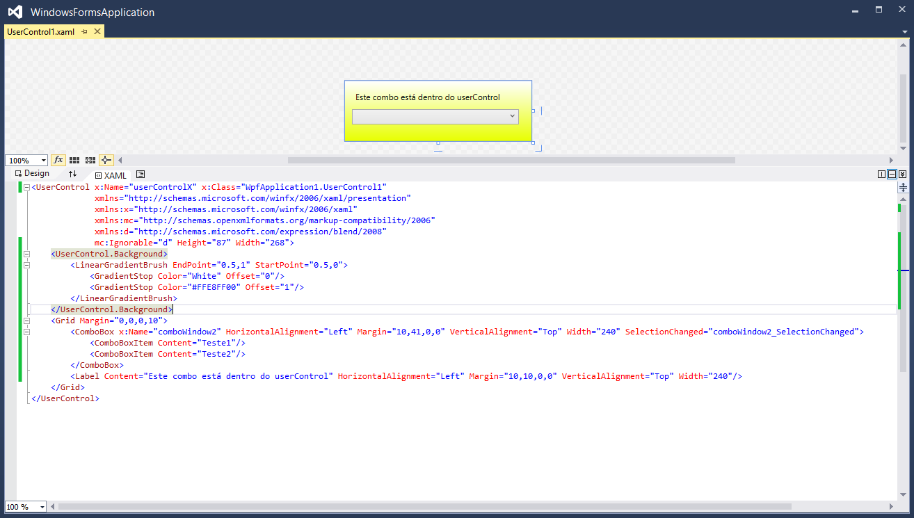Click the closing </UserControl> tag

click(65, 398)
